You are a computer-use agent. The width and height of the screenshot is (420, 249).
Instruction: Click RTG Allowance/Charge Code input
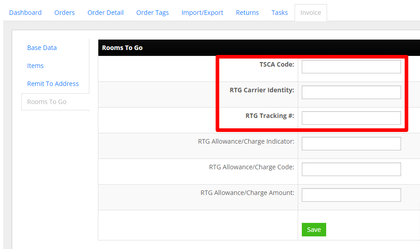[351, 169]
